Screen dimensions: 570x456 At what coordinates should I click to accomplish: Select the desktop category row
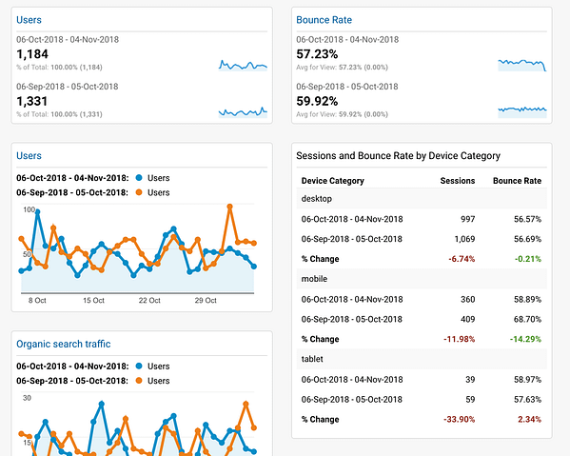click(x=422, y=199)
